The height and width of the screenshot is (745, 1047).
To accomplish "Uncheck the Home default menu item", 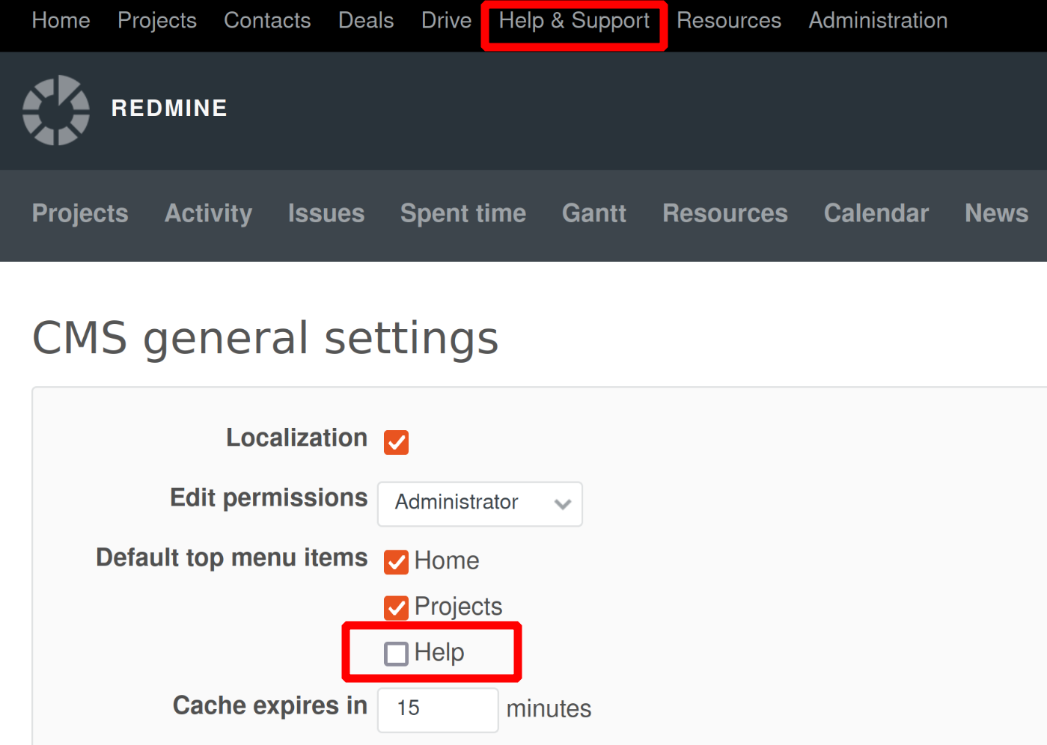I will point(396,562).
